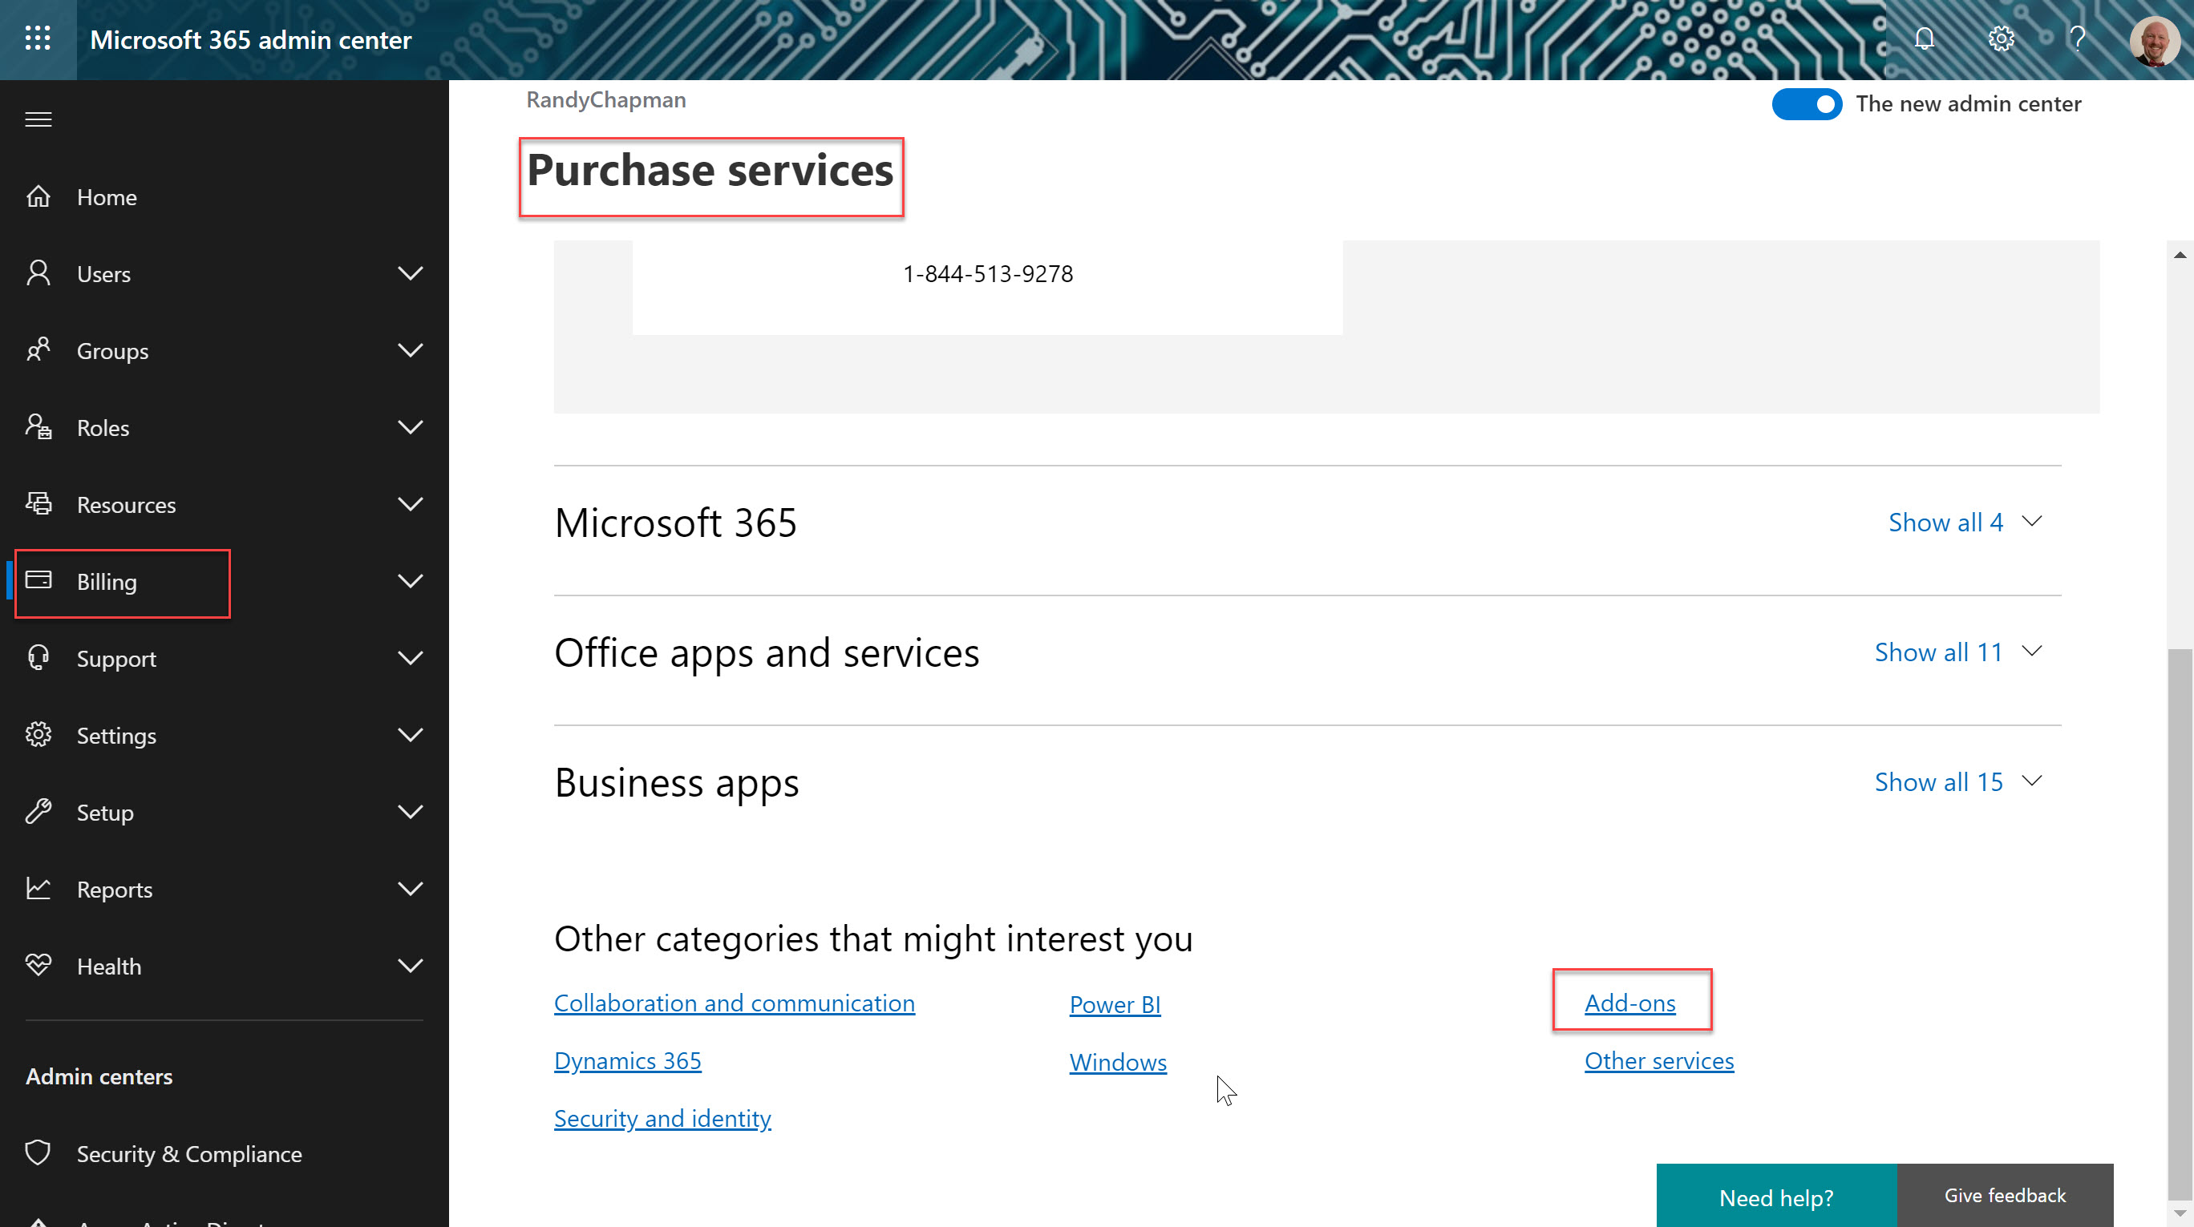Expand the Users menu chevron
This screenshot has height=1227, width=2194.
[411, 273]
